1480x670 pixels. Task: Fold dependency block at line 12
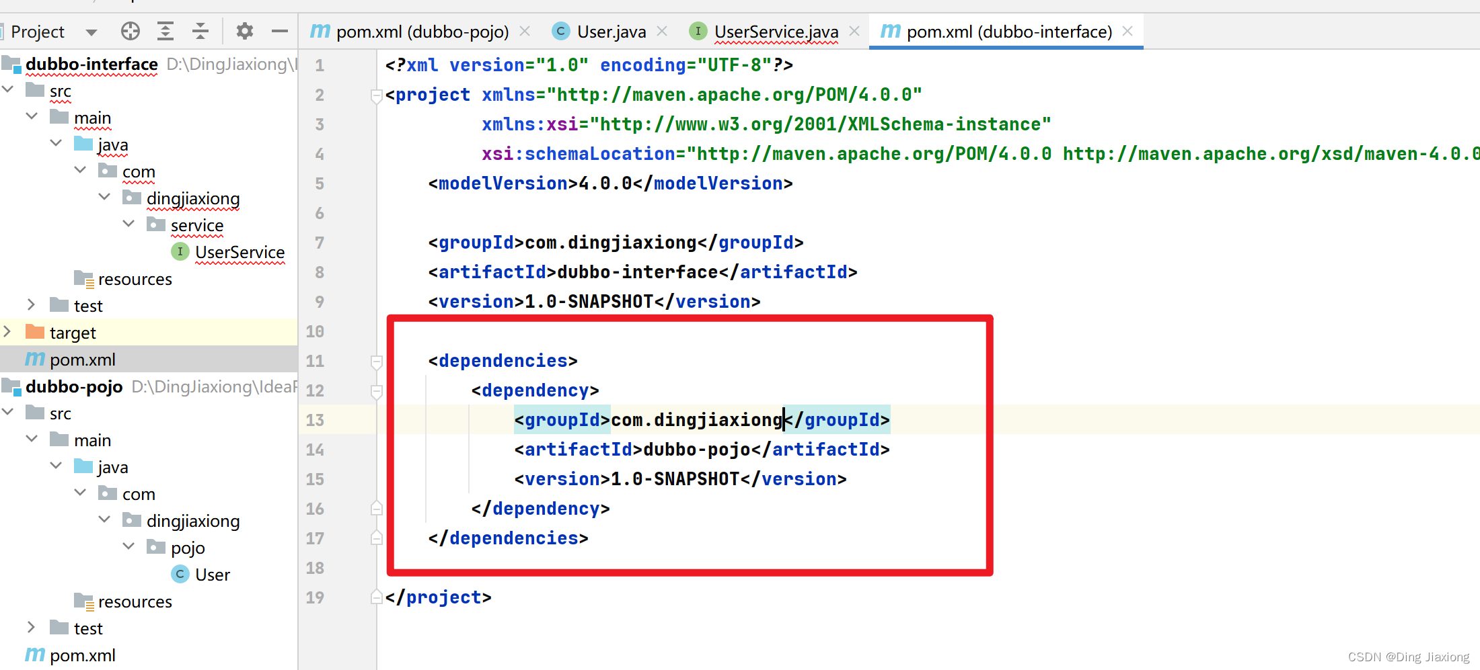[x=377, y=391]
